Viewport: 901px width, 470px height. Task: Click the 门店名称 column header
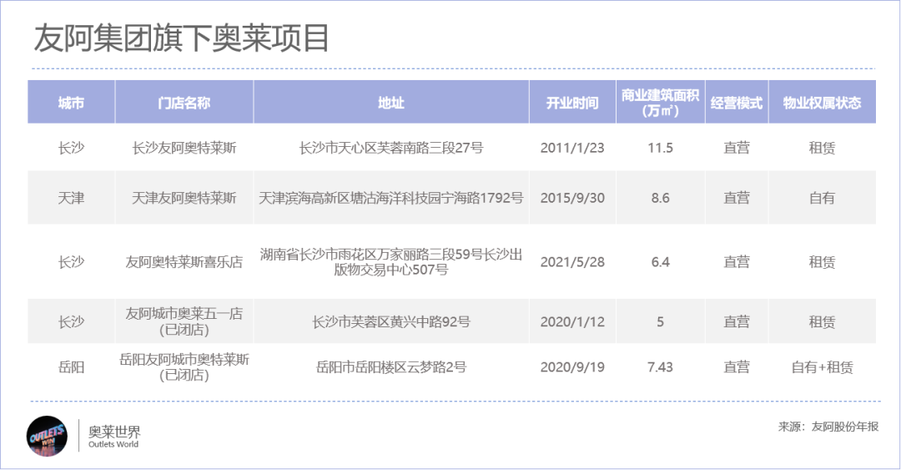[x=184, y=103]
